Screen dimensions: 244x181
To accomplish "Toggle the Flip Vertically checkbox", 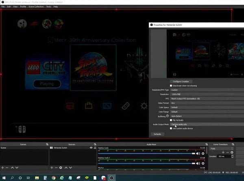I will [x=171, y=120].
